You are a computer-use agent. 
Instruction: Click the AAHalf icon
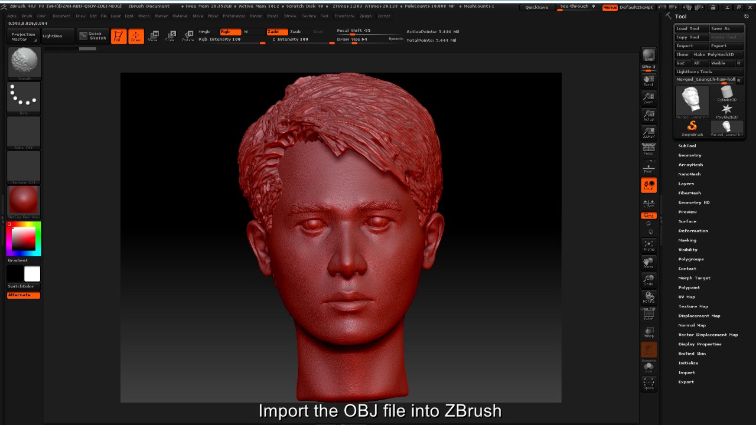(x=649, y=133)
